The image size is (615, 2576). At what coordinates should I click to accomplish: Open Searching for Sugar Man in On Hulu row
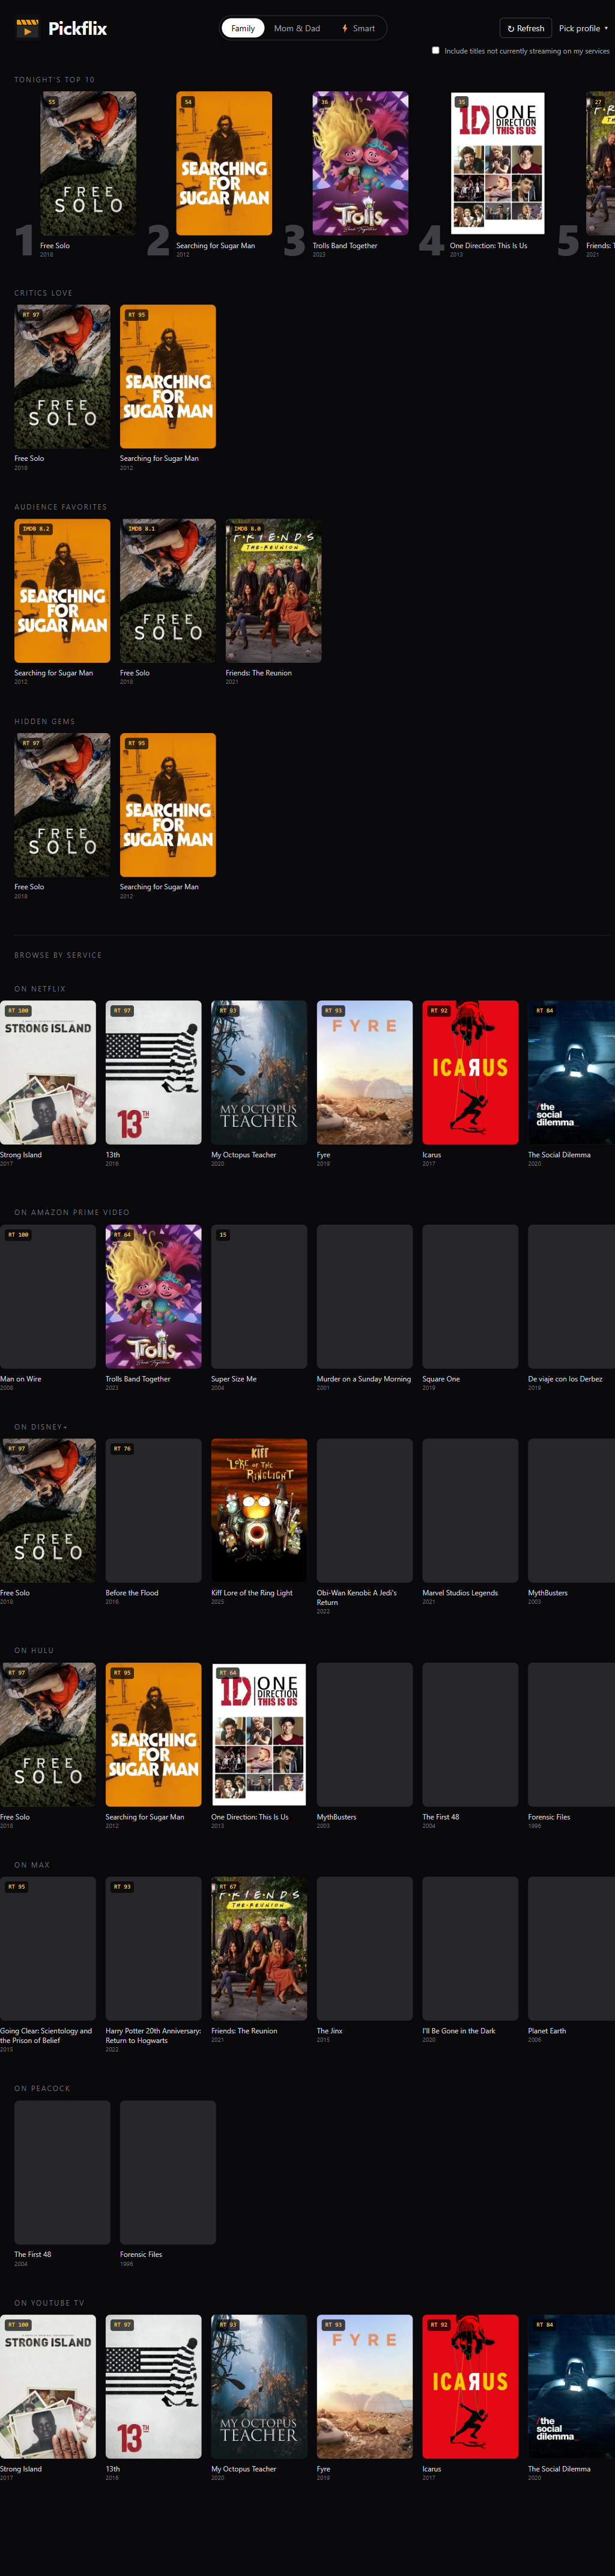point(154,1735)
